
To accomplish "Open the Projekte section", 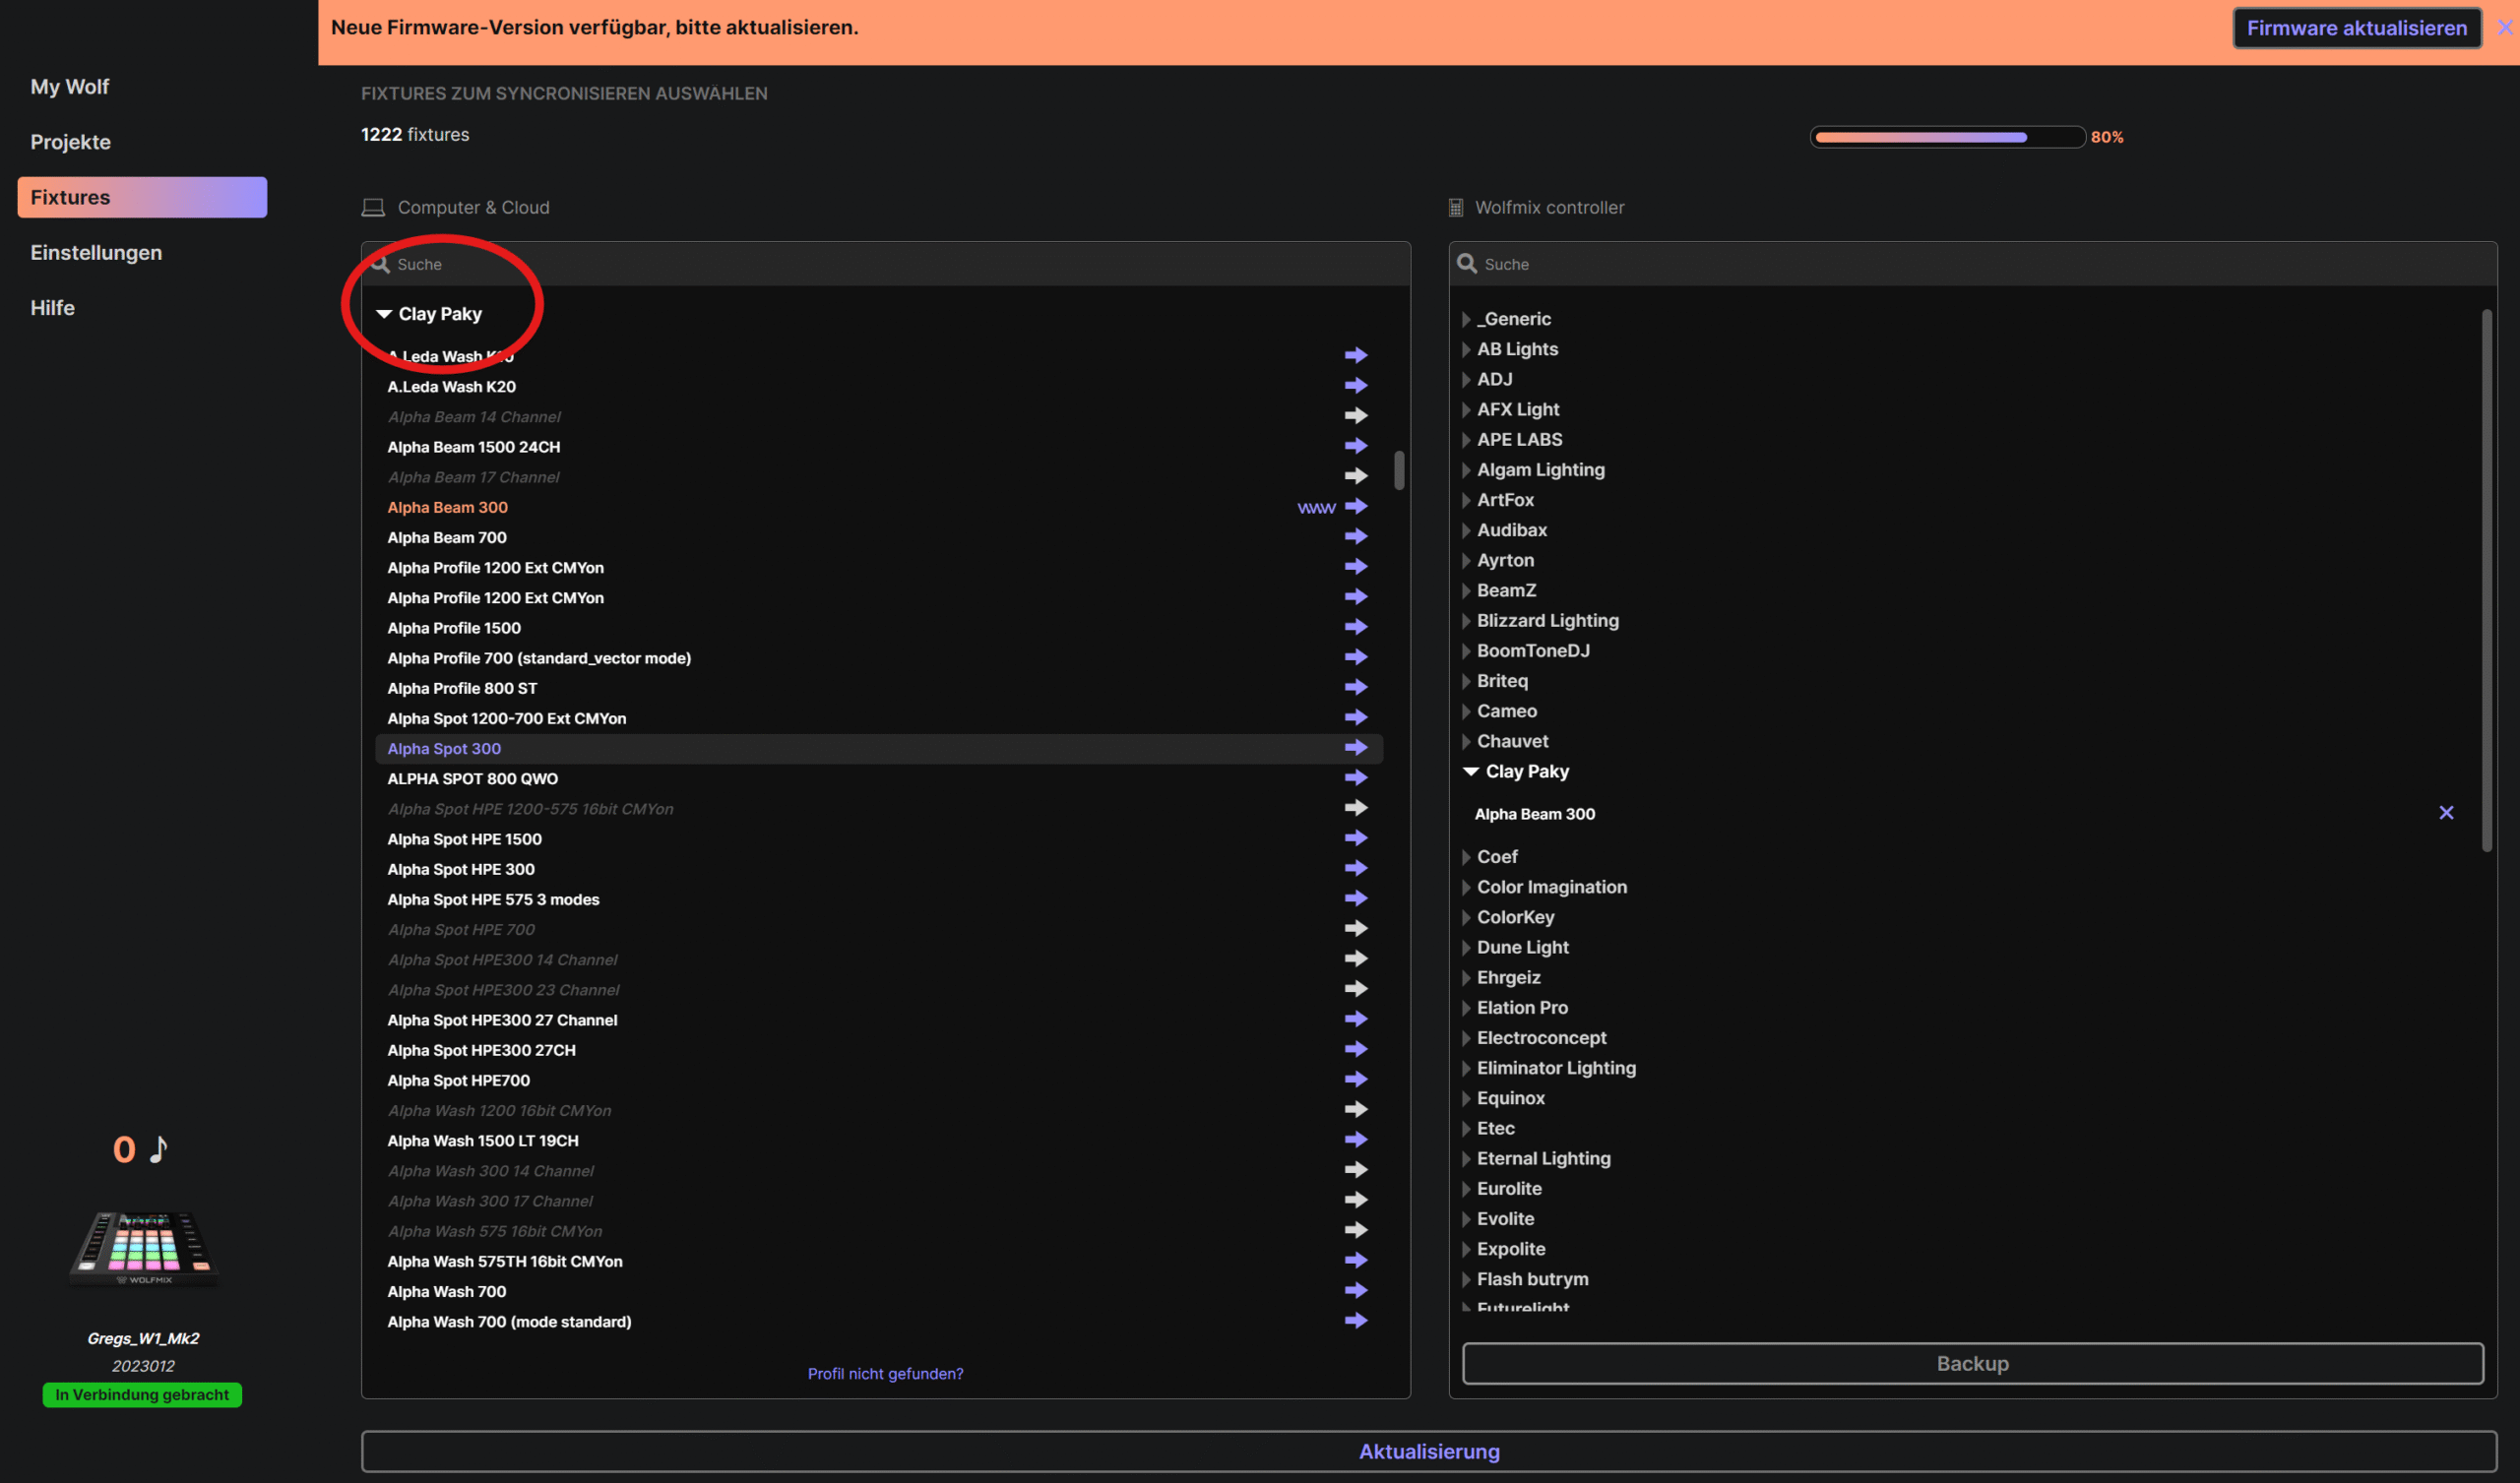I will [x=70, y=142].
